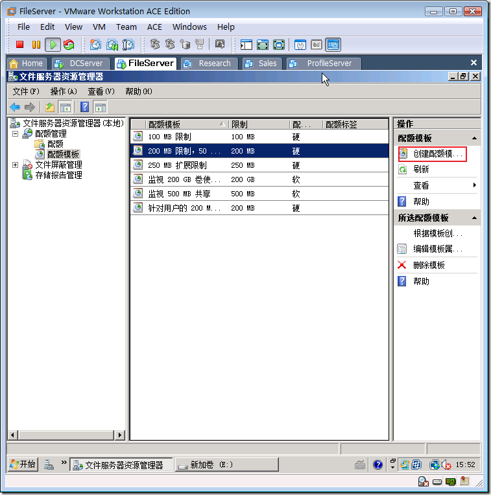Click the volume muted tray icon
The image size is (491, 495).
pos(446,465)
